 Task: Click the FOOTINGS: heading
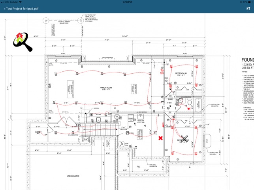pyautogui.click(x=247, y=107)
